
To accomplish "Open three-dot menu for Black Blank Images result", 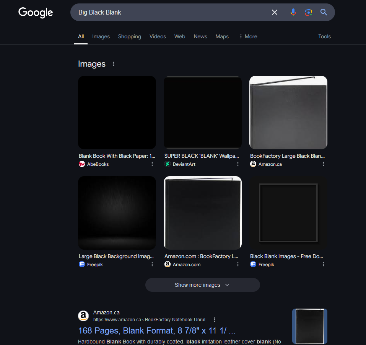I will pos(324,264).
